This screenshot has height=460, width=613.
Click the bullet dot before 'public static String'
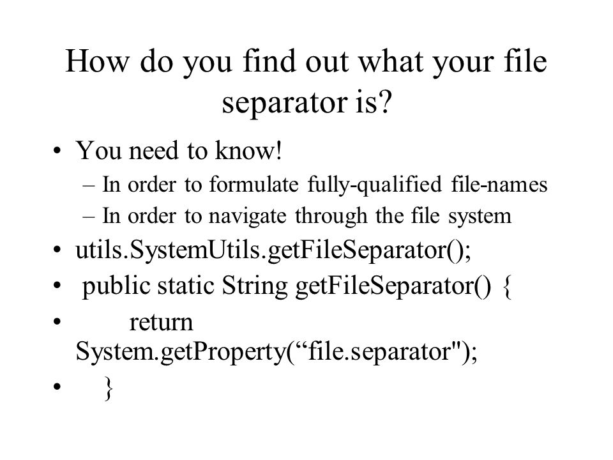tap(57, 286)
